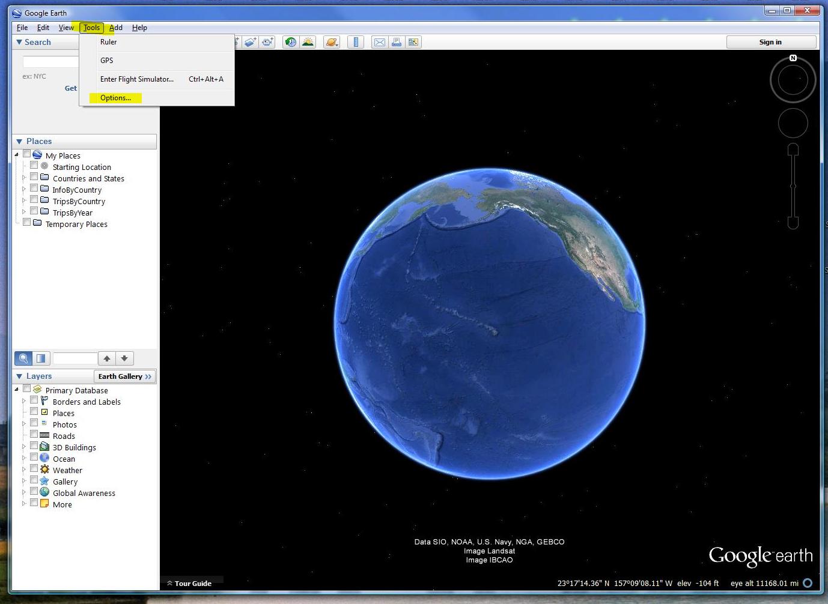Check the My Places checkbox

[x=26, y=154]
